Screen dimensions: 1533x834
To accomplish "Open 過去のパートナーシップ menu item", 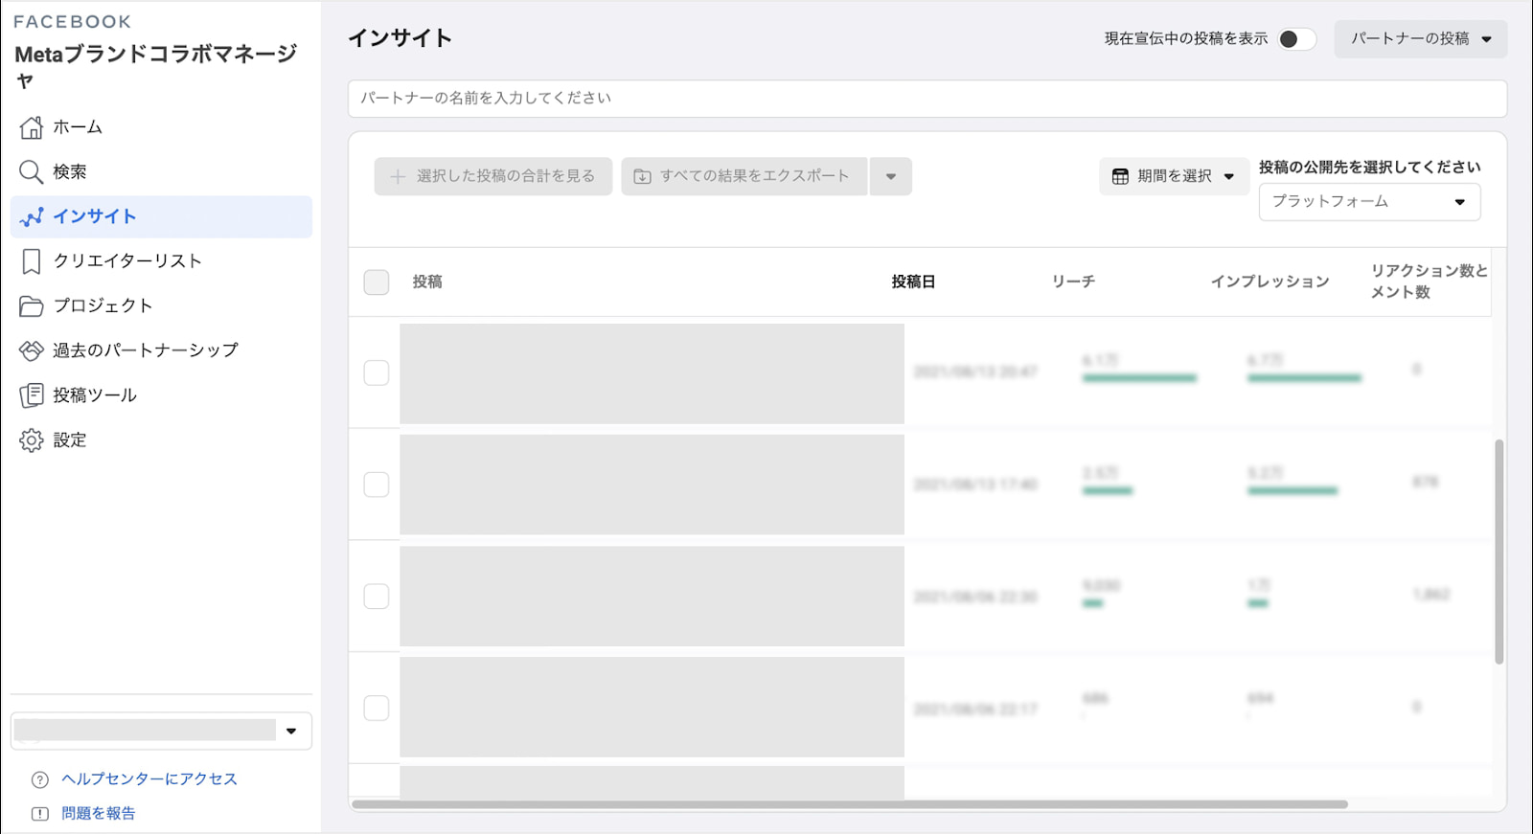I will click(x=161, y=350).
